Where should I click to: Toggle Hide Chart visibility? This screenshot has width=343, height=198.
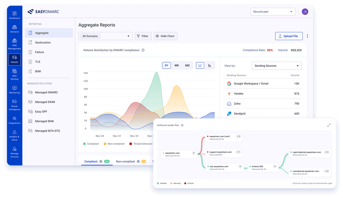tap(165, 36)
